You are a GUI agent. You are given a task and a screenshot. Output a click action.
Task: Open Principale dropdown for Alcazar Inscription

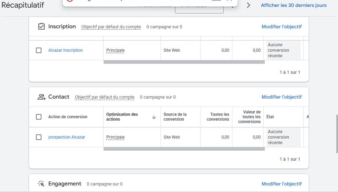tap(115, 50)
